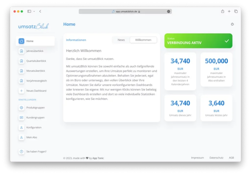Open Vorjahresvergleich from the sidebar
This screenshot has height=175, width=251.
tap(36, 81)
